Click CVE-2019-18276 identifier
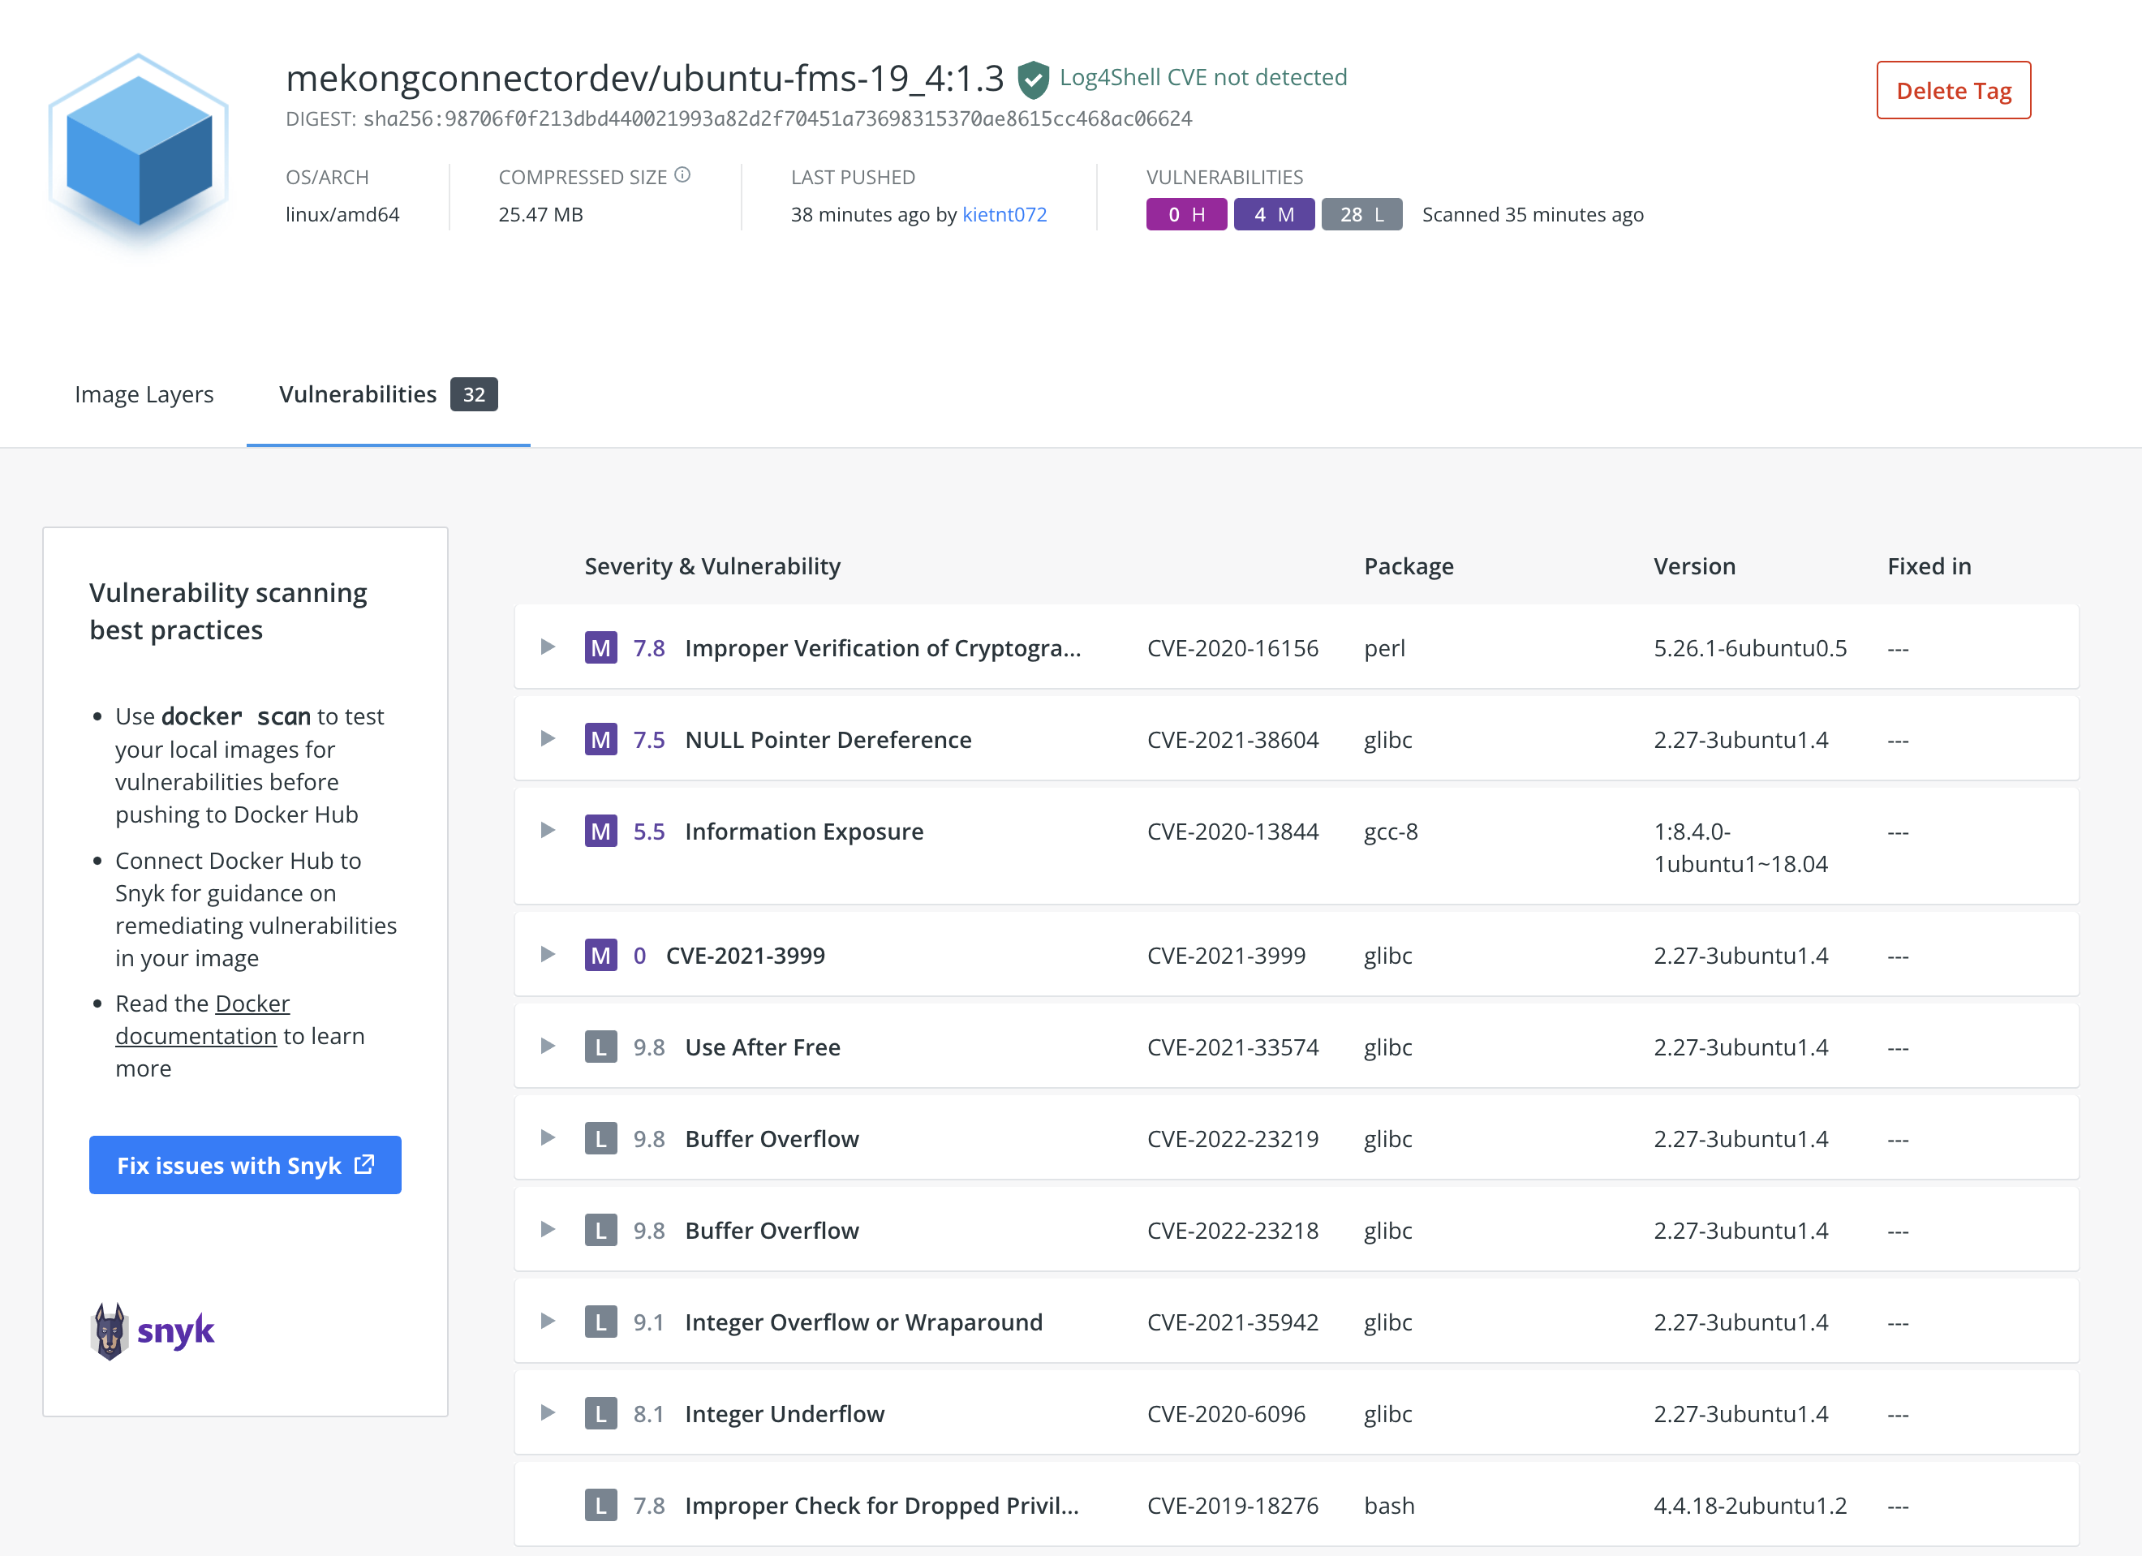Viewport: 2142px width, 1556px height. coord(1232,1505)
